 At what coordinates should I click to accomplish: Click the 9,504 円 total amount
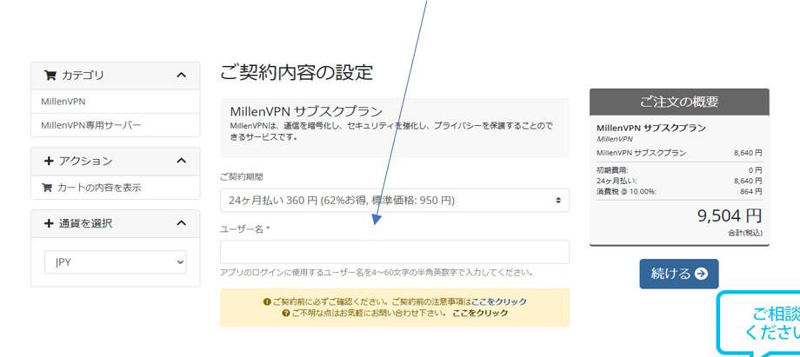point(730,215)
